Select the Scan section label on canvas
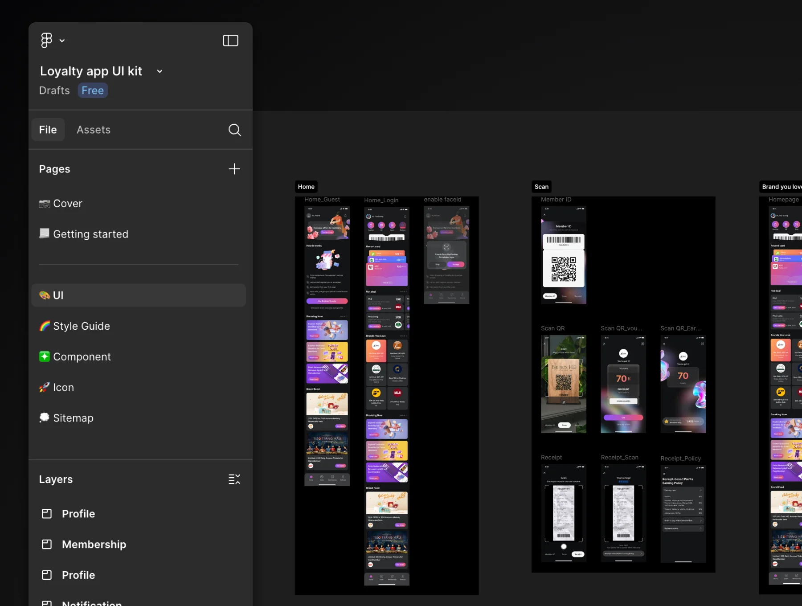 [541, 187]
